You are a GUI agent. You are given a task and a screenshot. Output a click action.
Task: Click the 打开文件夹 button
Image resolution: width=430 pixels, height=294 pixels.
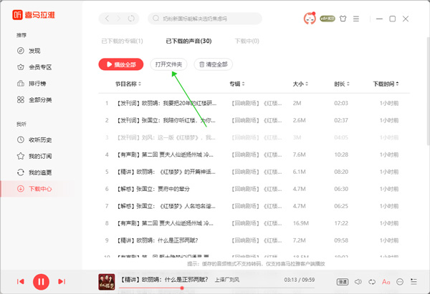pyautogui.click(x=169, y=64)
